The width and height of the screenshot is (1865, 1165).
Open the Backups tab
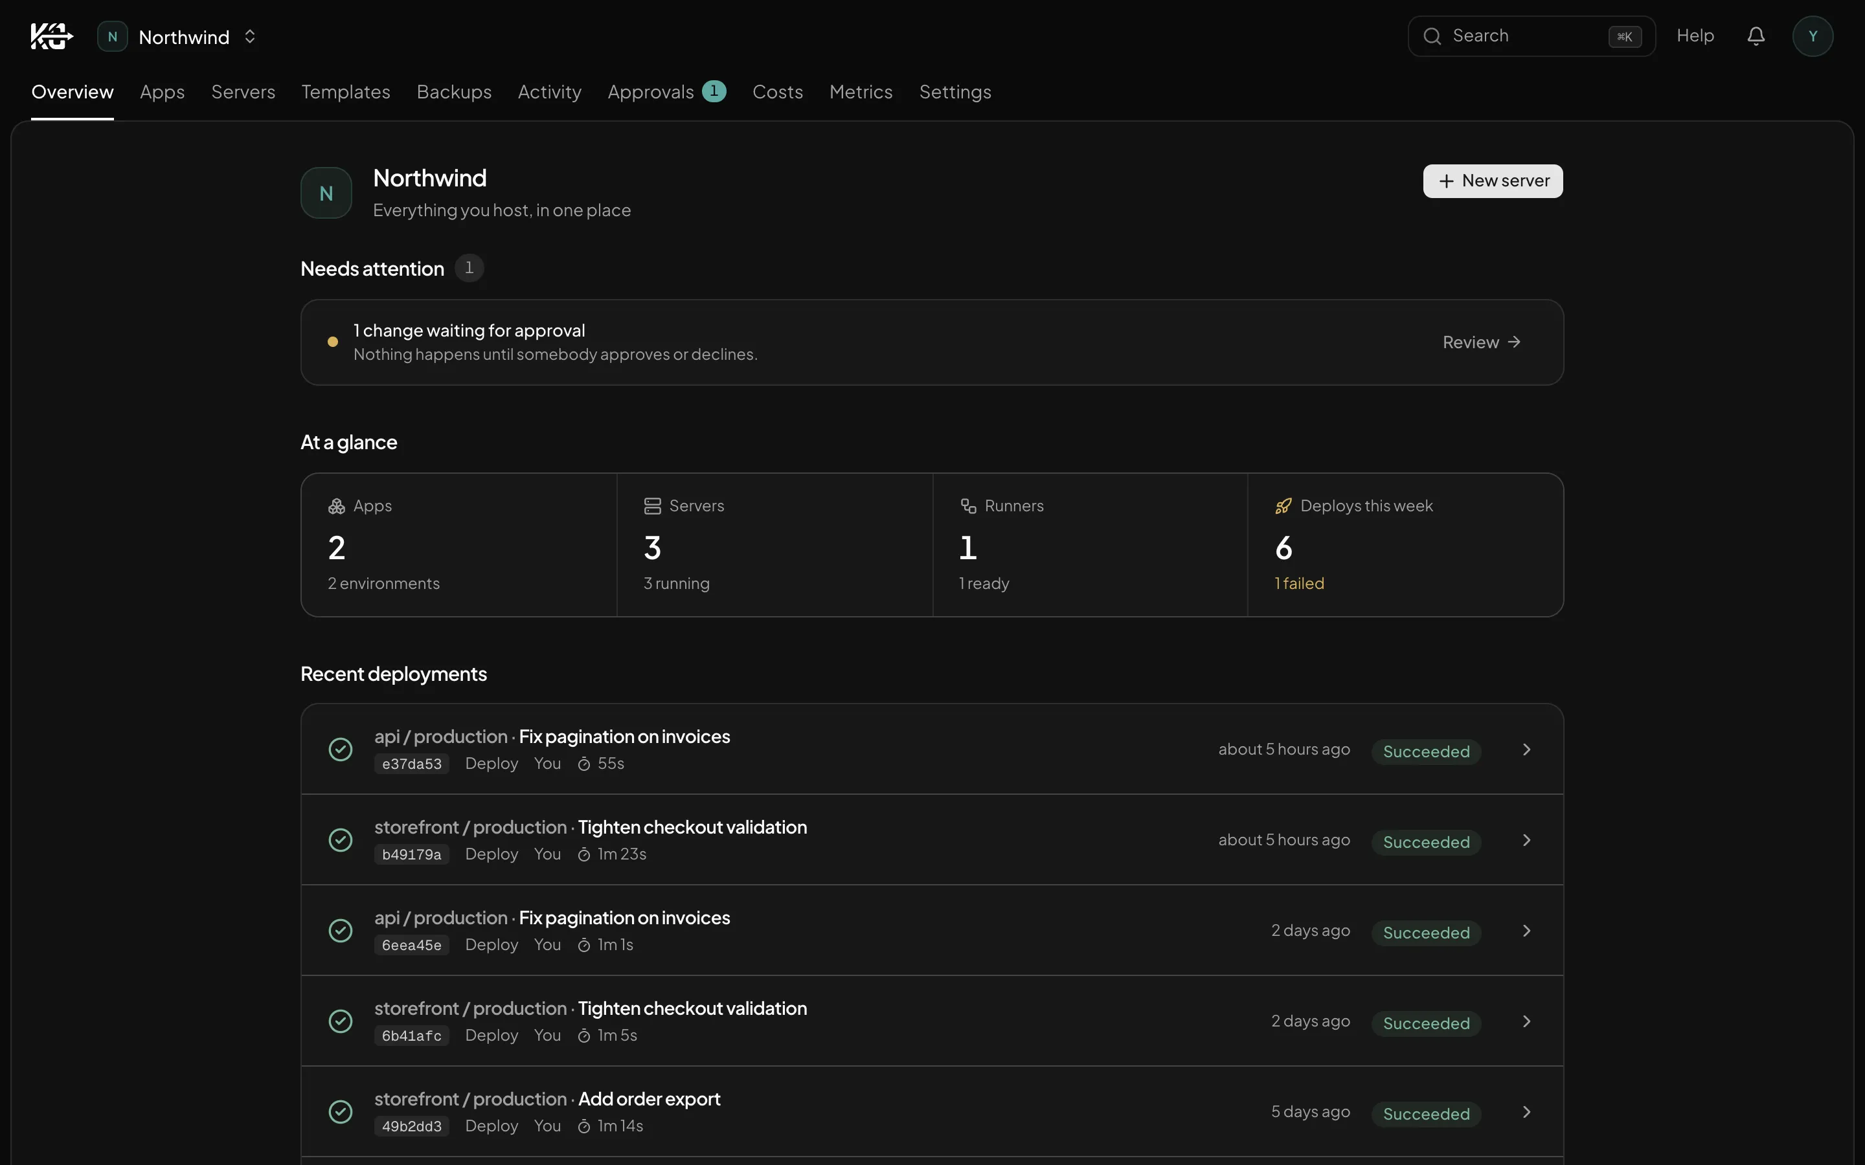click(x=454, y=92)
